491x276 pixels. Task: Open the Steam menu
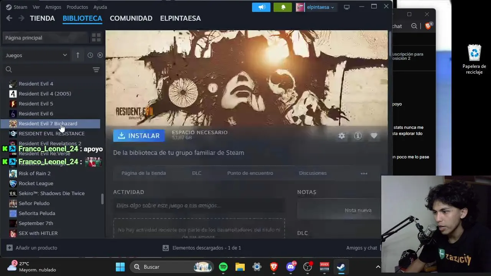click(16, 7)
